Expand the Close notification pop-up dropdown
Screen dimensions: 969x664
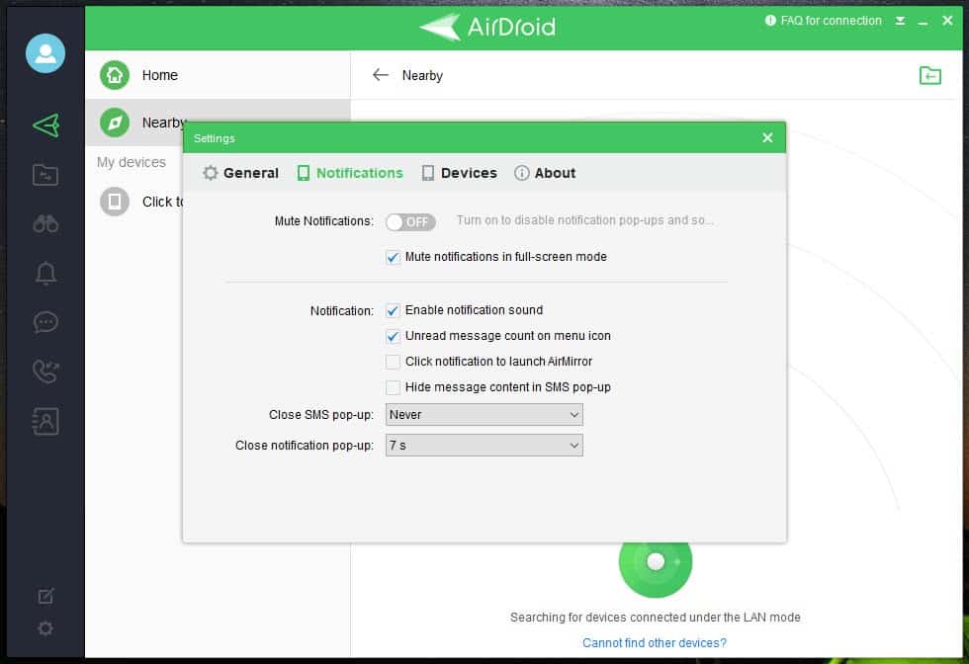484,446
